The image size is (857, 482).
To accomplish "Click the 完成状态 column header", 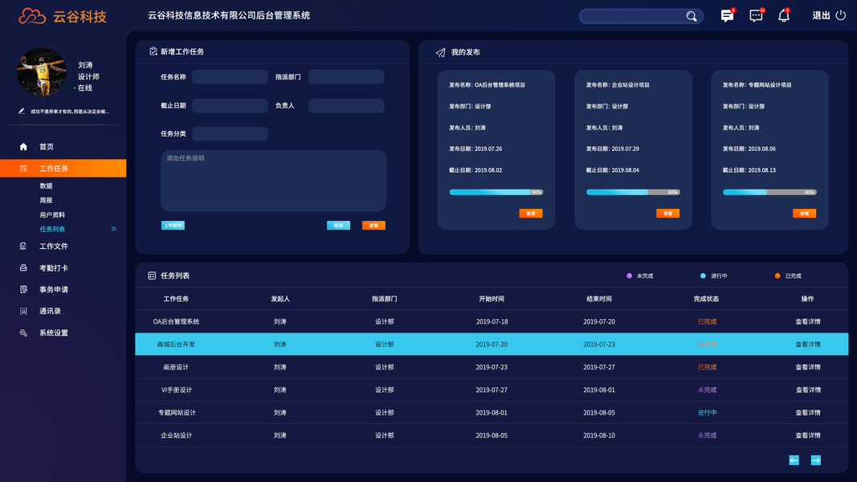I will tap(706, 299).
